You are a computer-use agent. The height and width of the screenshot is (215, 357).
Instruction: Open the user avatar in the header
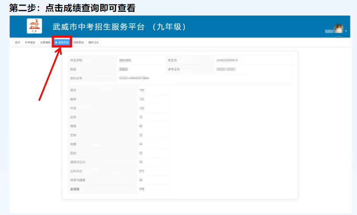338,29
